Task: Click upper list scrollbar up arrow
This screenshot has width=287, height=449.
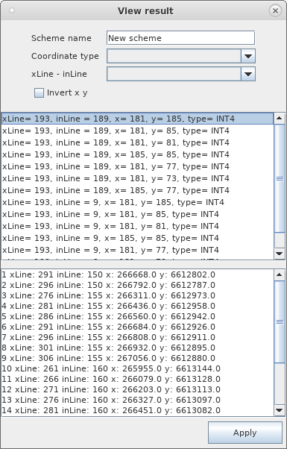Action: point(280,119)
